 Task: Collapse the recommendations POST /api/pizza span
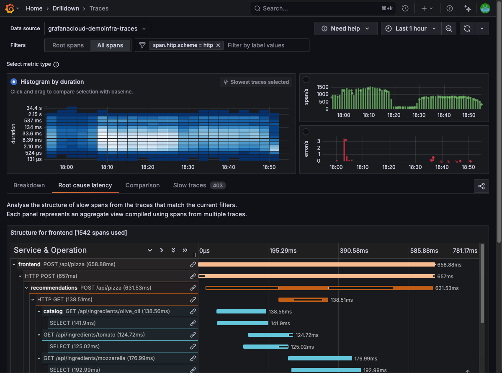click(26, 288)
